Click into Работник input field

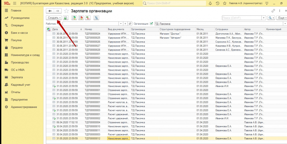(x=91, y=23)
